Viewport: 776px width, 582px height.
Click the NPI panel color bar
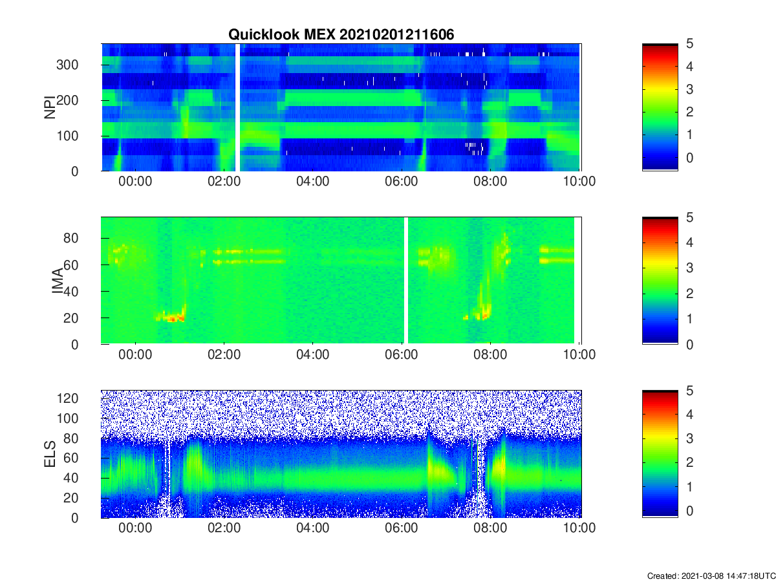coord(660,107)
